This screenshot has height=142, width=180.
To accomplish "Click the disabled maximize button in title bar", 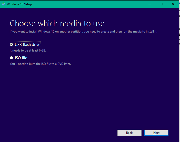I will (161, 4).
